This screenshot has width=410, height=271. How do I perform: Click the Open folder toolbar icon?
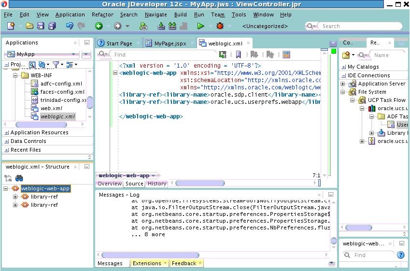(29, 26)
